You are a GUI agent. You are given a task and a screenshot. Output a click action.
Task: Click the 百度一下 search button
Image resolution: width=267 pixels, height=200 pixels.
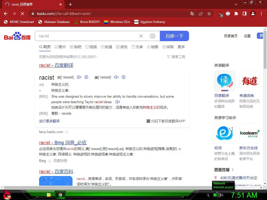click(x=174, y=36)
